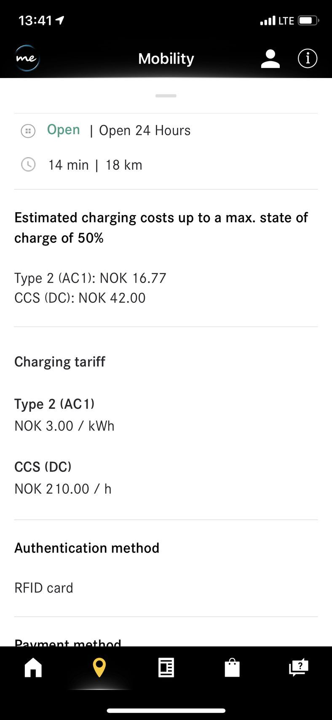This screenshot has height=720, width=332.
Task: Tap the information circle icon
Action: click(x=308, y=58)
